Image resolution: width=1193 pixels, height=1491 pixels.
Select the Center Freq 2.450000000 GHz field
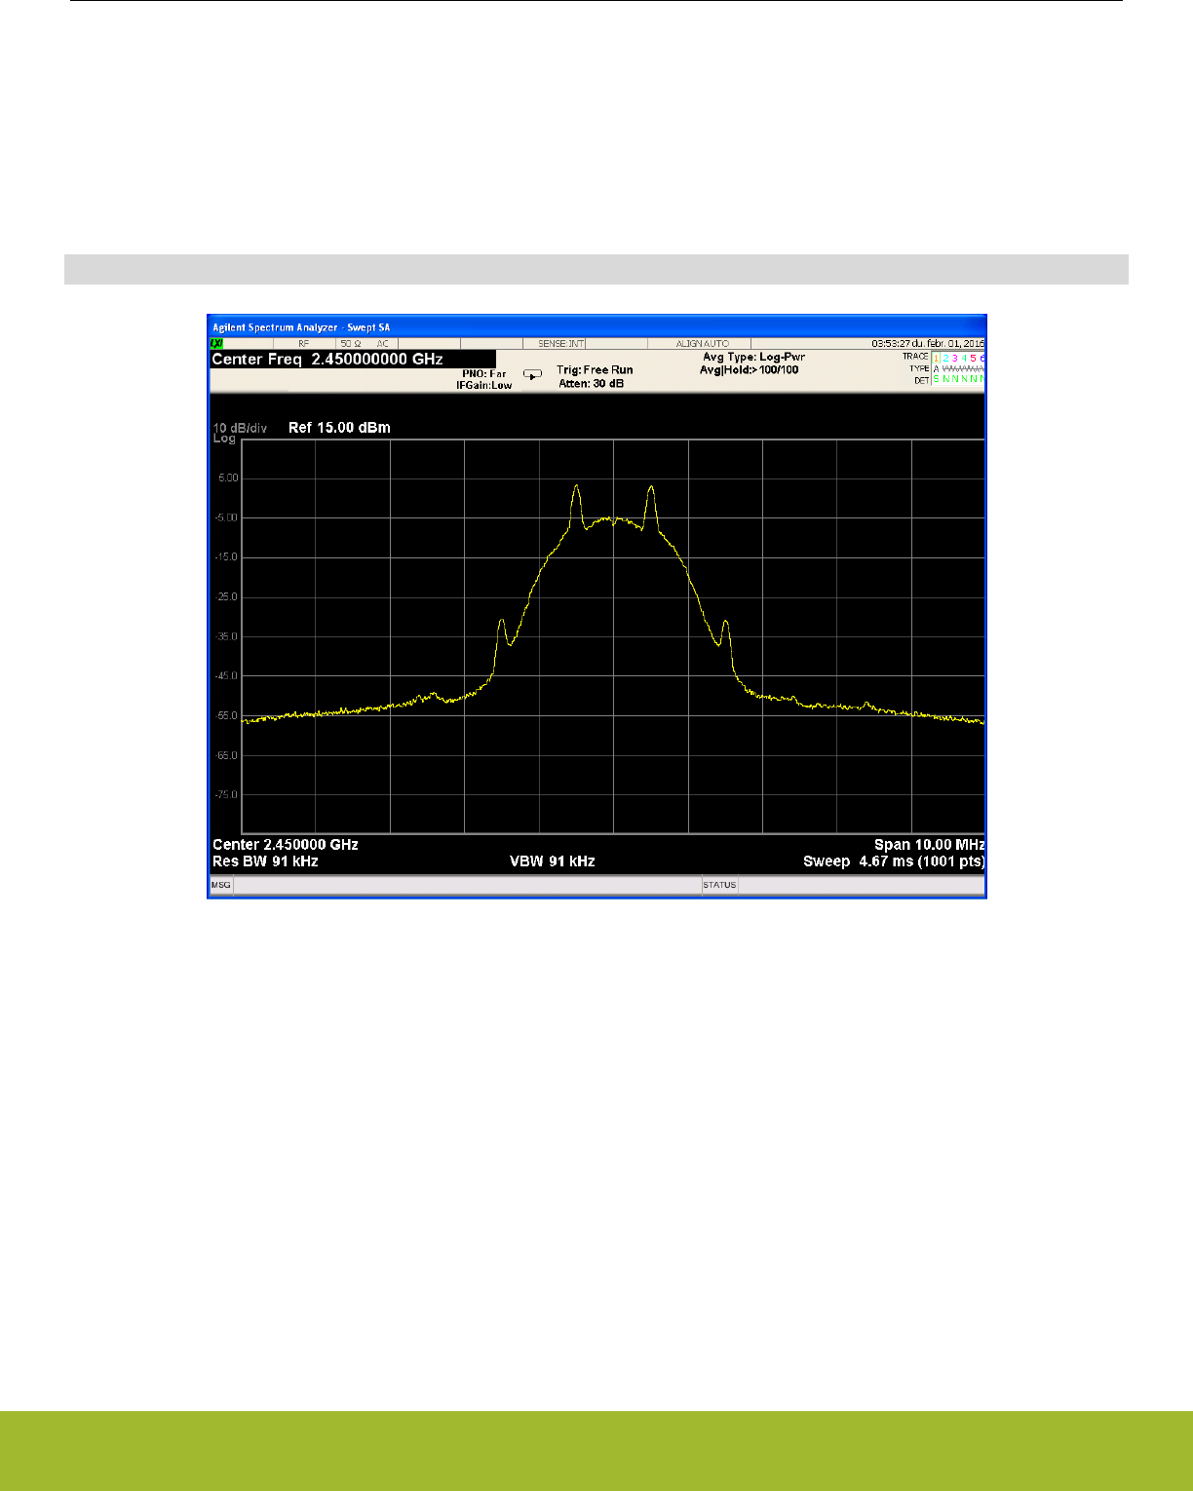(x=353, y=360)
